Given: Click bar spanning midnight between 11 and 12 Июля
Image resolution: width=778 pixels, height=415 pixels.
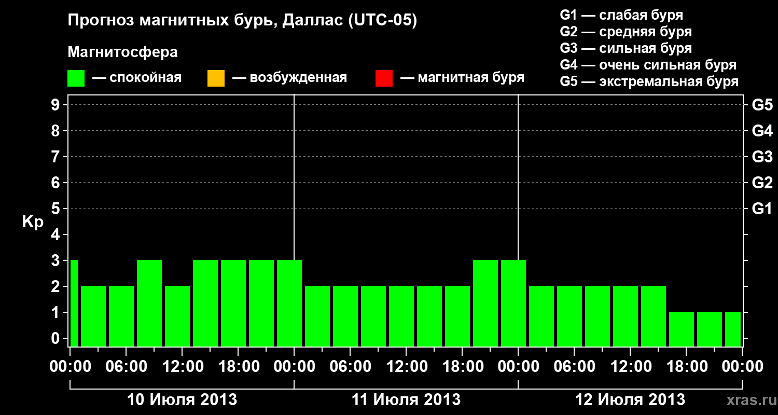Looking at the screenshot, I should tap(513, 303).
